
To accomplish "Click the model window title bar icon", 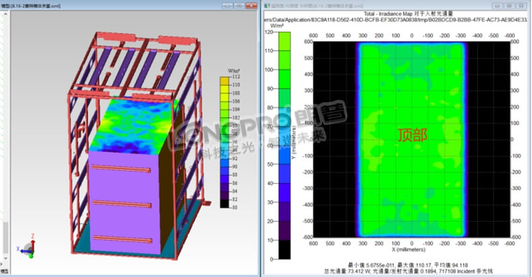I will 6,5.
